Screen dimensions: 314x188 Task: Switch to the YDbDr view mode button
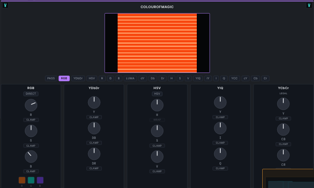click(x=78, y=78)
